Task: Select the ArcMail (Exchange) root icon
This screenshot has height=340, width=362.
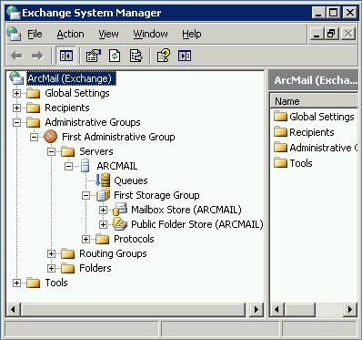Action: [x=16, y=78]
